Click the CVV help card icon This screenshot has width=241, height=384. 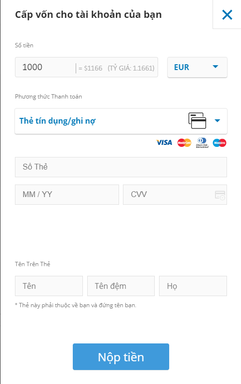[x=220, y=196]
